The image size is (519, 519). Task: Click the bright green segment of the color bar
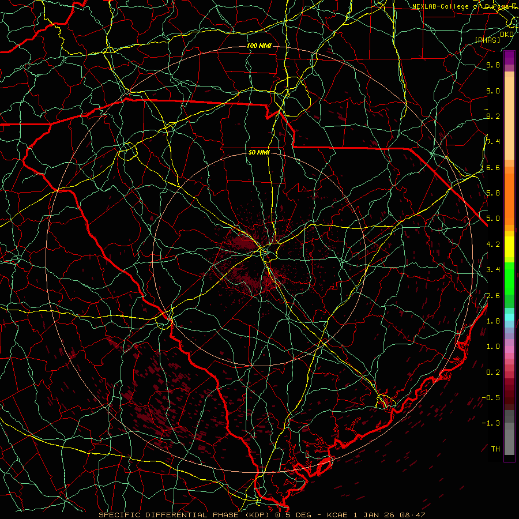pyautogui.click(x=509, y=278)
